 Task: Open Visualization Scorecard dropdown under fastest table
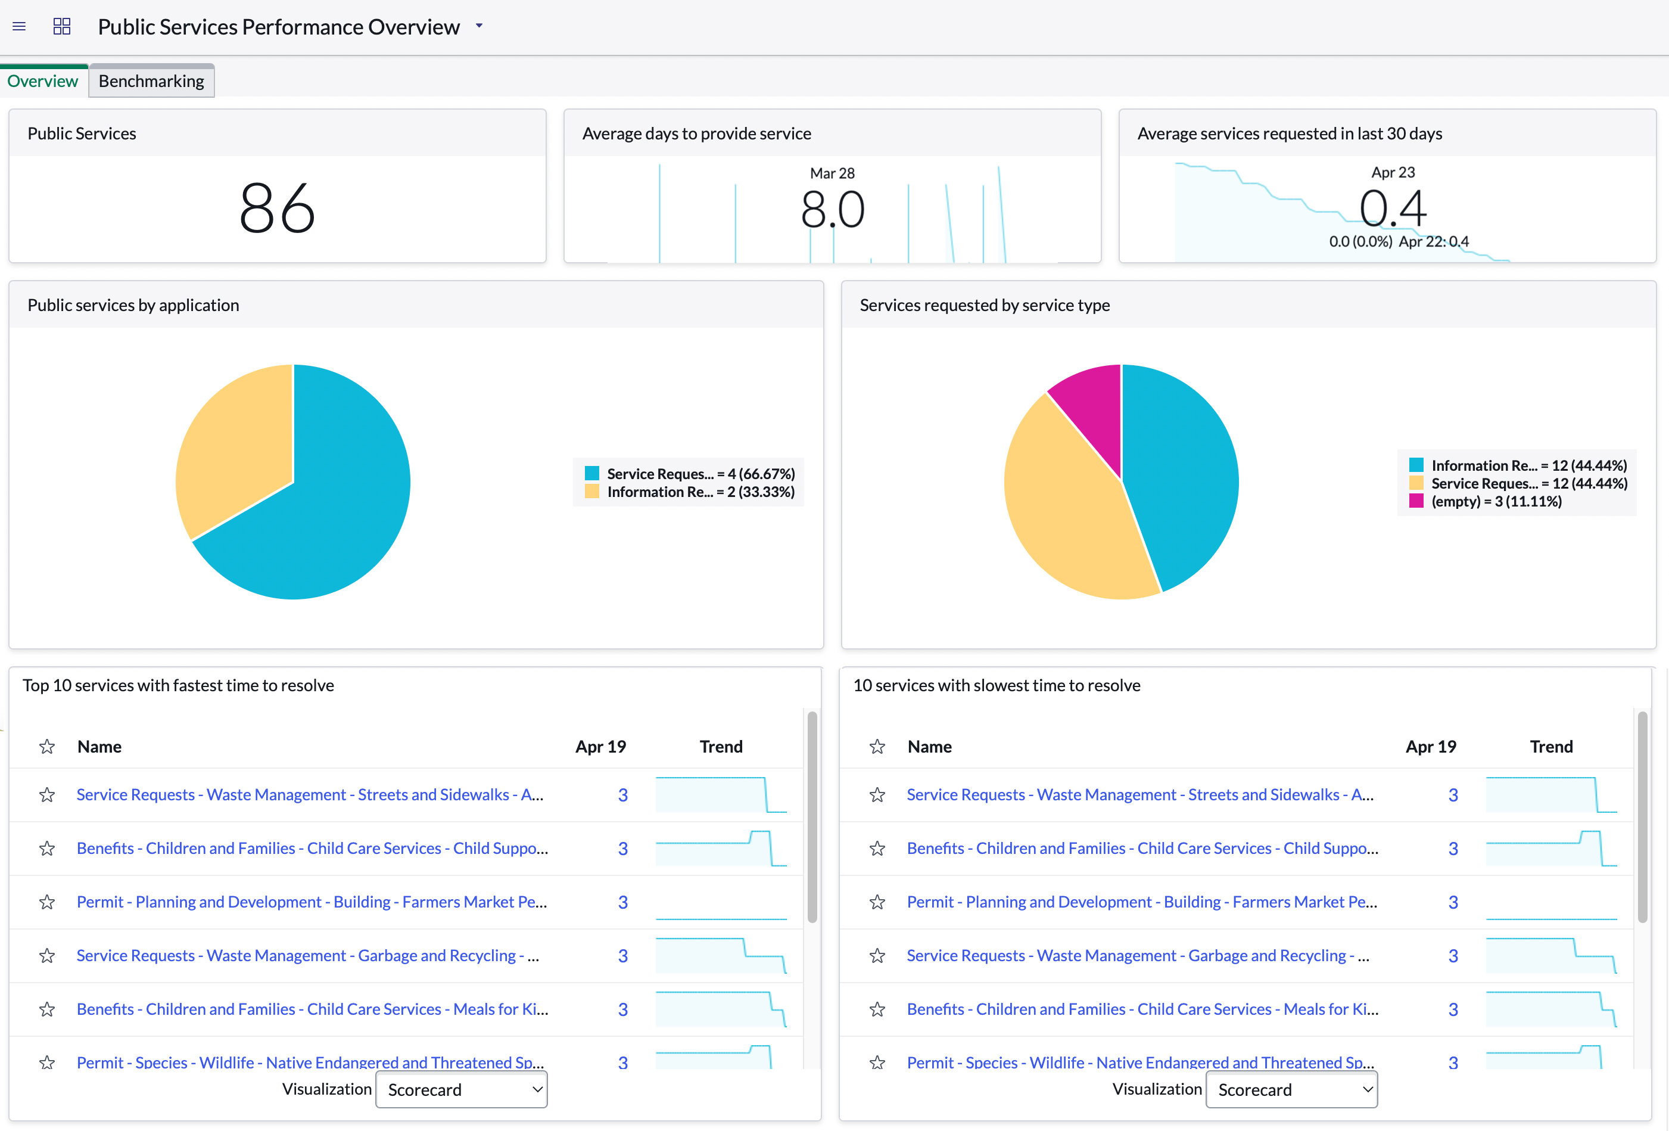pyautogui.click(x=462, y=1090)
